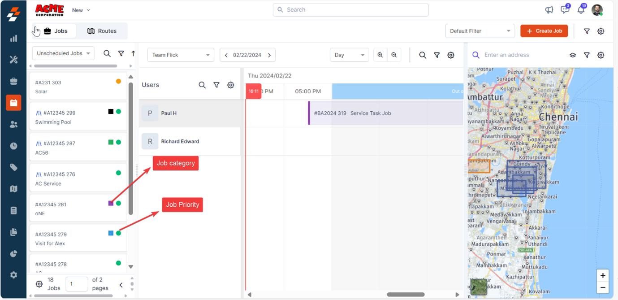Filter the unscheduled jobs list
This screenshot has height=300, width=618.
point(121,53)
